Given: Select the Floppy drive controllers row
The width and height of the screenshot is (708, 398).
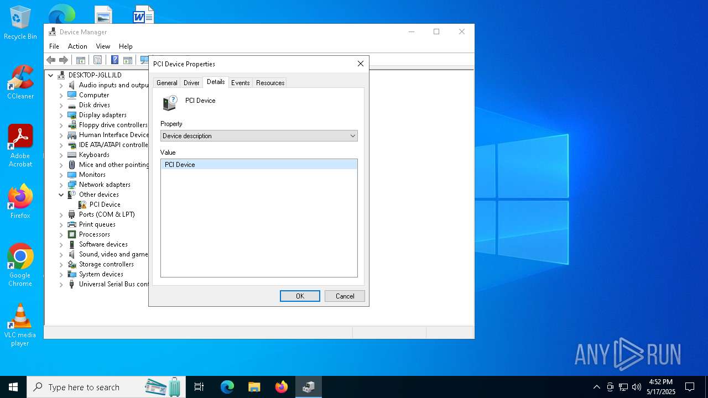Looking at the screenshot, I should pos(107,125).
